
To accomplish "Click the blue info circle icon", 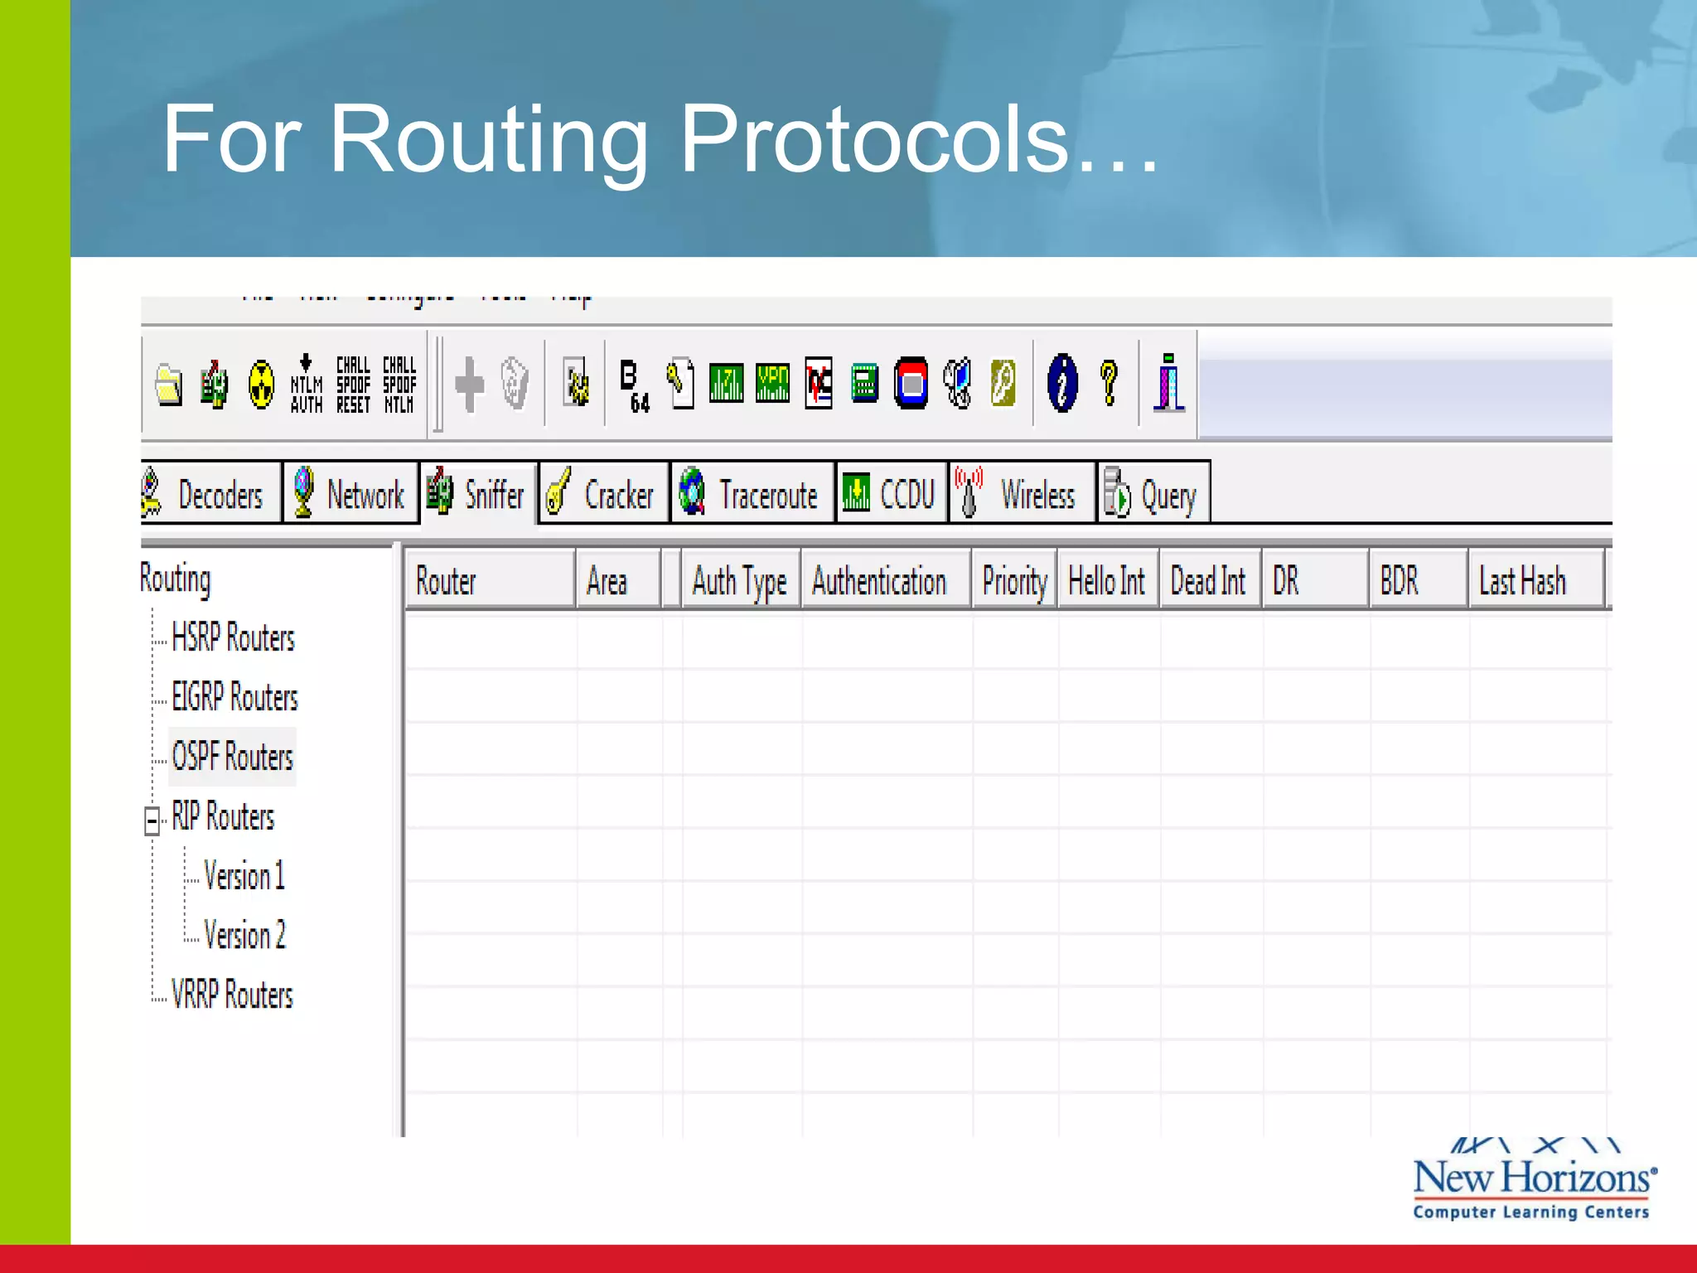I will 1061,383.
